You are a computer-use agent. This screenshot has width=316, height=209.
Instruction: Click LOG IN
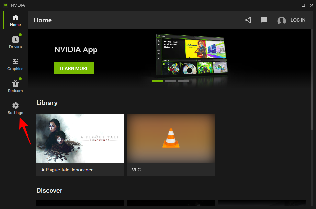pos(298,20)
